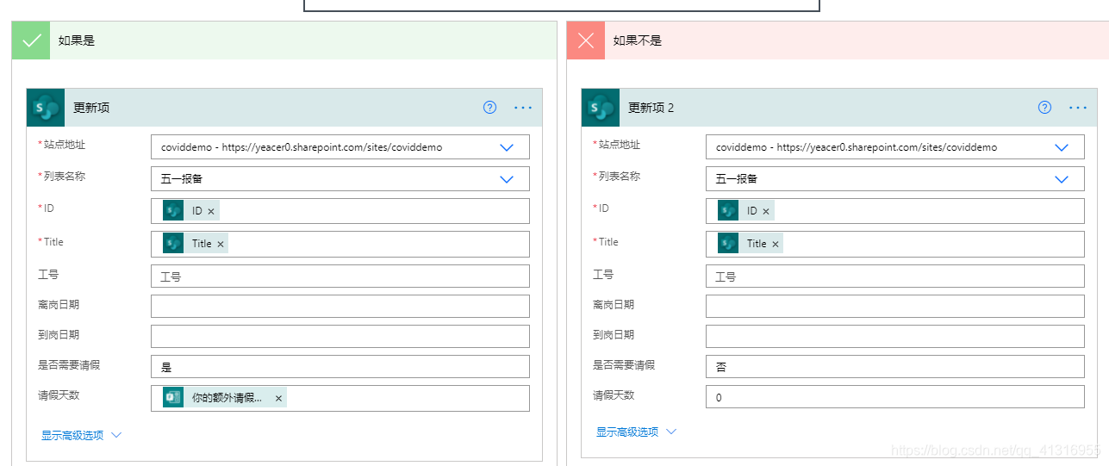Viewport: 1109px width, 466px height.
Task: Expand 站点地址 dropdown in 更新项 2
Action: (1062, 147)
